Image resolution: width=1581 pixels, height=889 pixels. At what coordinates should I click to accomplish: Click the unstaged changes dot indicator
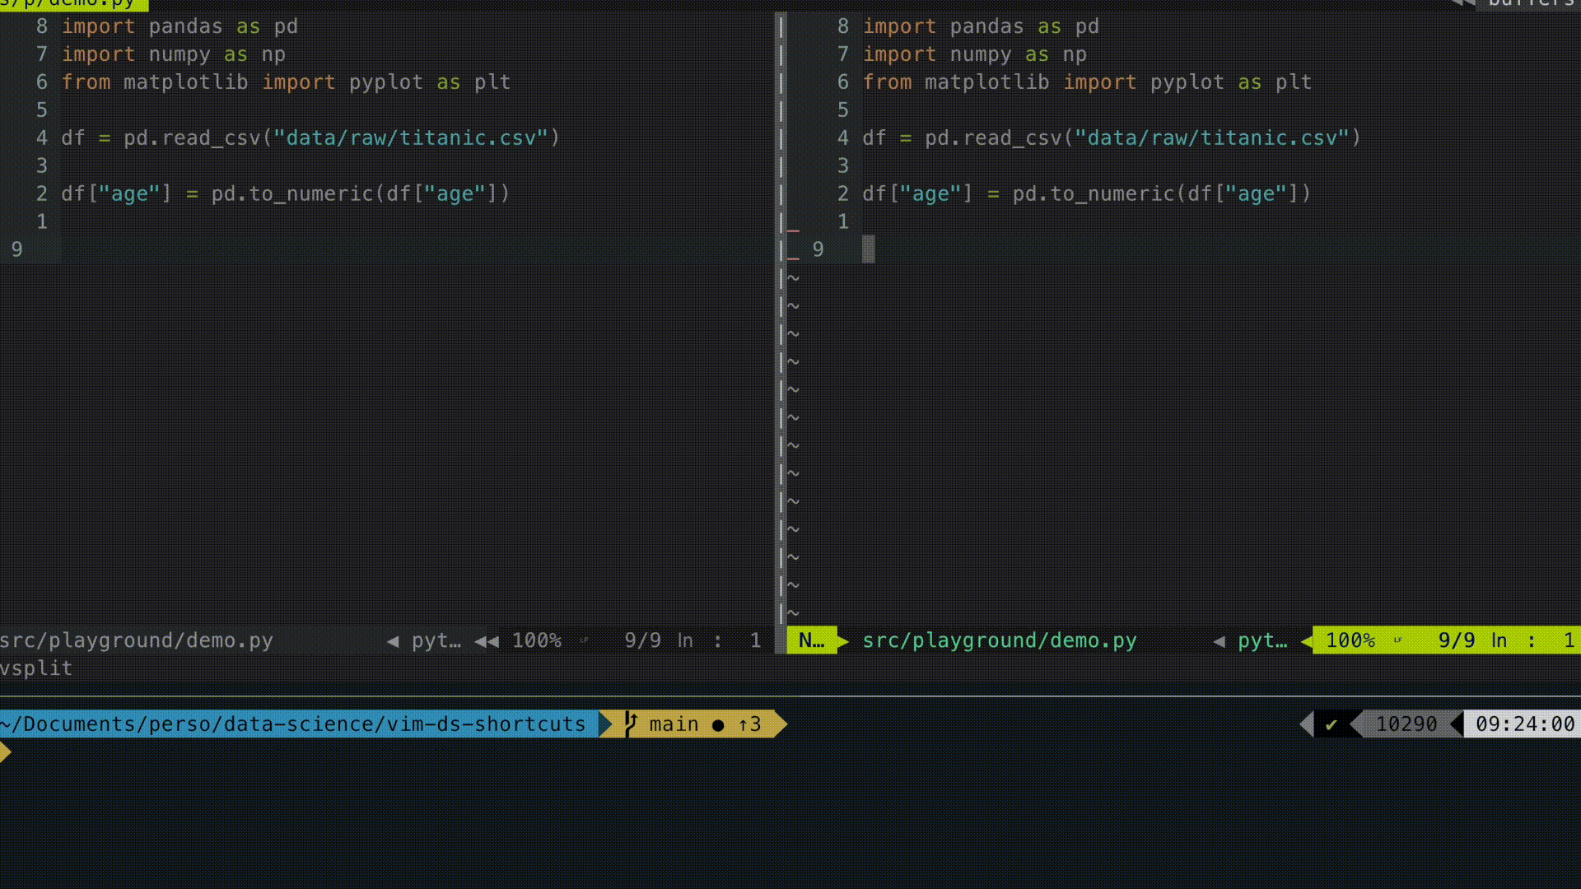(718, 725)
